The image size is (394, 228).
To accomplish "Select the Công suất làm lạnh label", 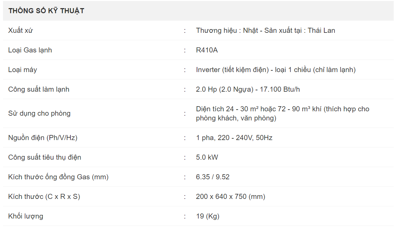I will pyautogui.click(x=39, y=89).
